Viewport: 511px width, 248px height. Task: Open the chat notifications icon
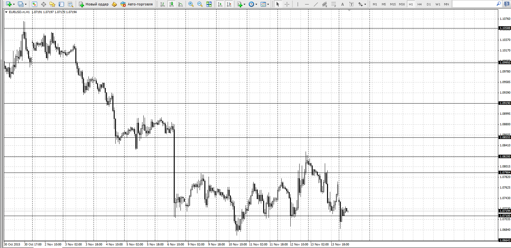pyautogui.click(x=507, y=4)
